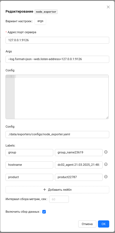Edit the group_name23619 value field

point(79,153)
